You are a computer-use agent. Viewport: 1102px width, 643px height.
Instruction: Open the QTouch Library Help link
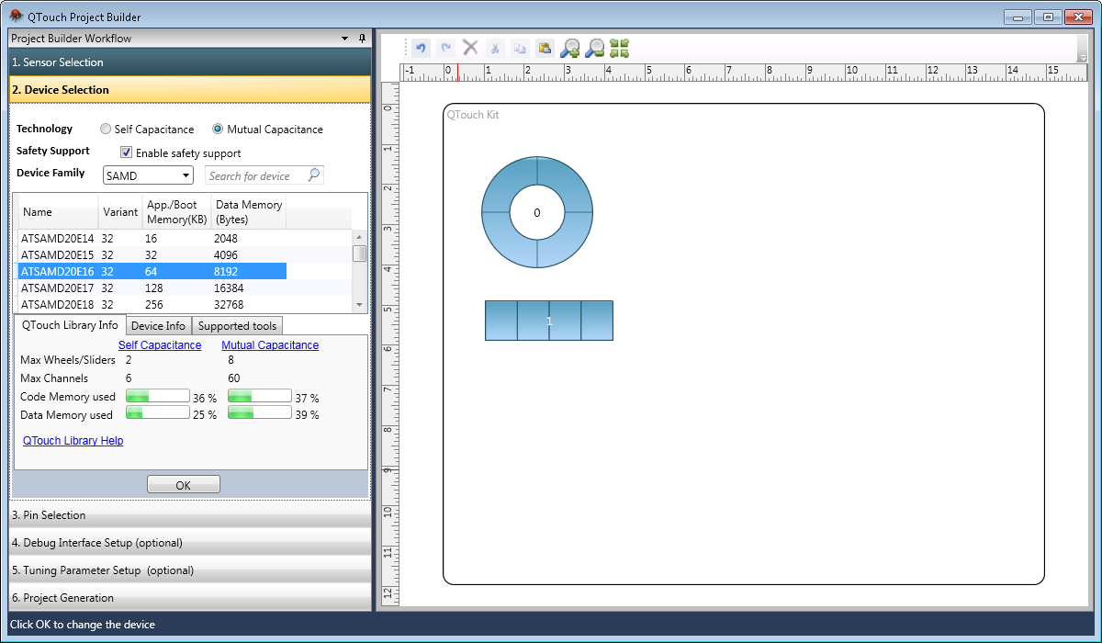pos(73,441)
